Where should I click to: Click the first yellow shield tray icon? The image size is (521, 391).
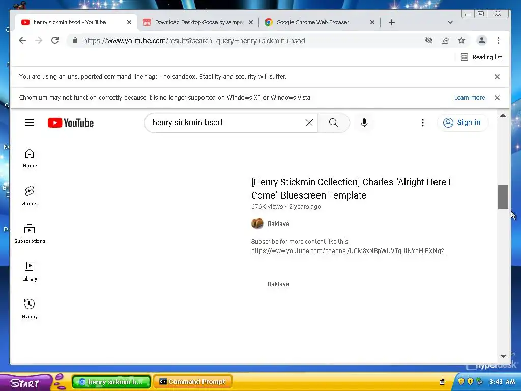(461, 381)
